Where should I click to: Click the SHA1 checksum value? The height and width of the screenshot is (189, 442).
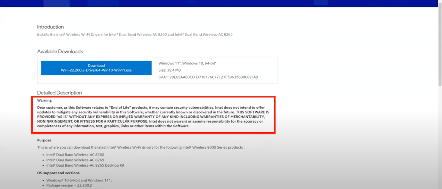point(213,77)
